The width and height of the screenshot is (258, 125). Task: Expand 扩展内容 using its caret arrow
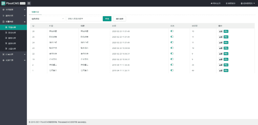[x=25, y=54]
